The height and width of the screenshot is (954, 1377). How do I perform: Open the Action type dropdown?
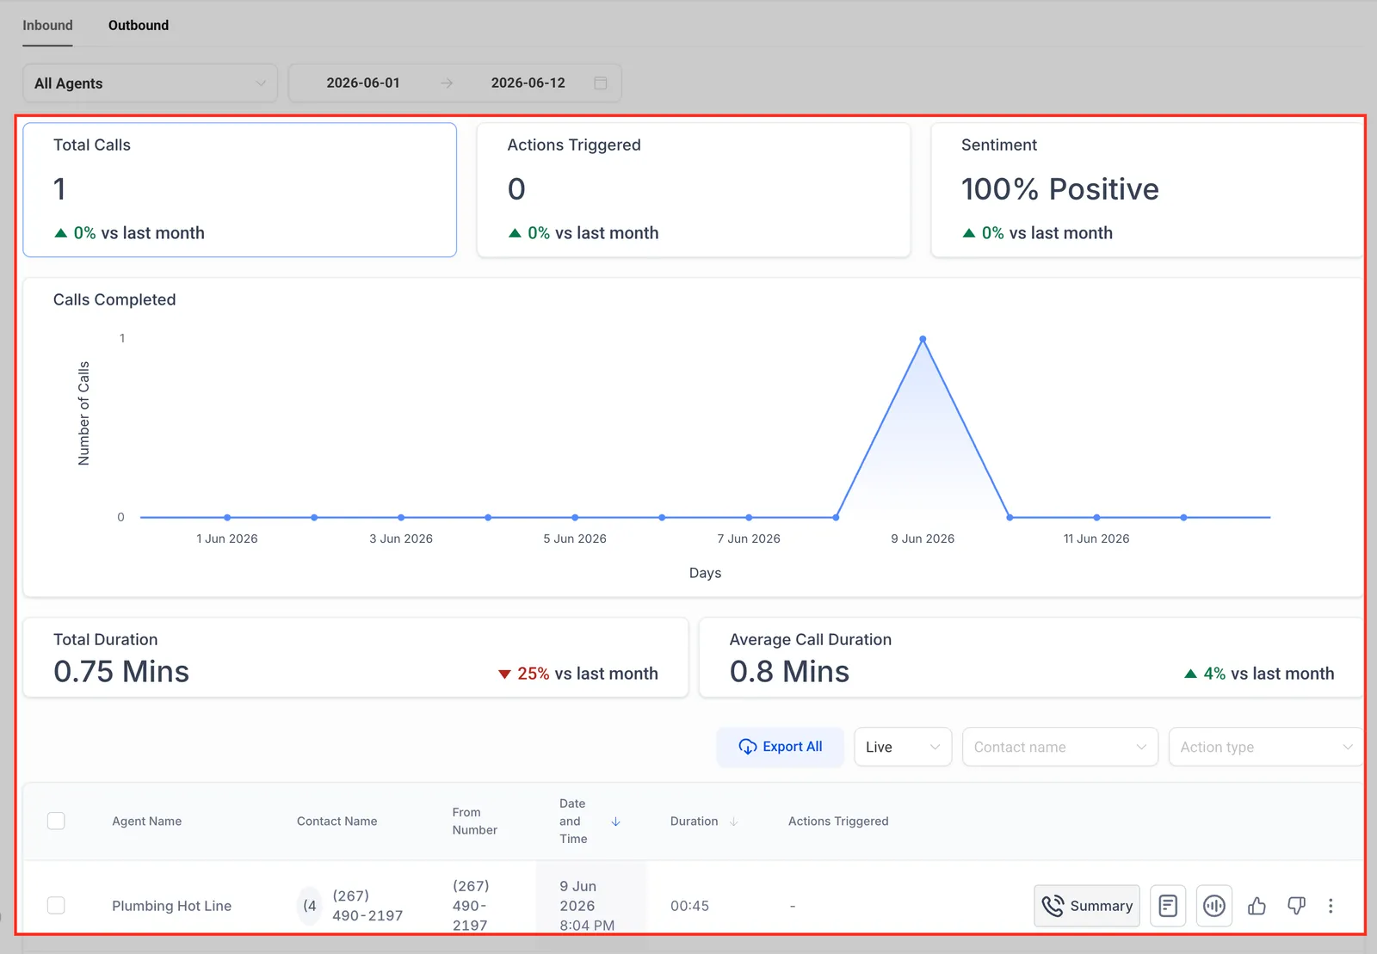click(x=1265, y=747)
